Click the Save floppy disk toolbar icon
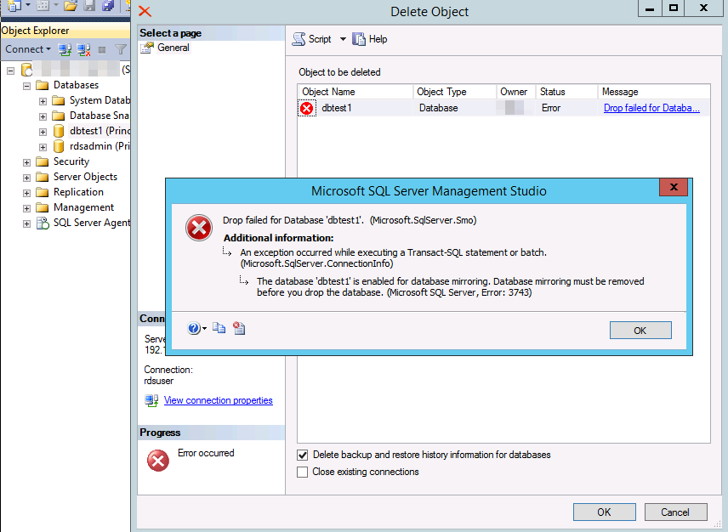The height and width of the screenshot is (532, 728). coord(89,5)
